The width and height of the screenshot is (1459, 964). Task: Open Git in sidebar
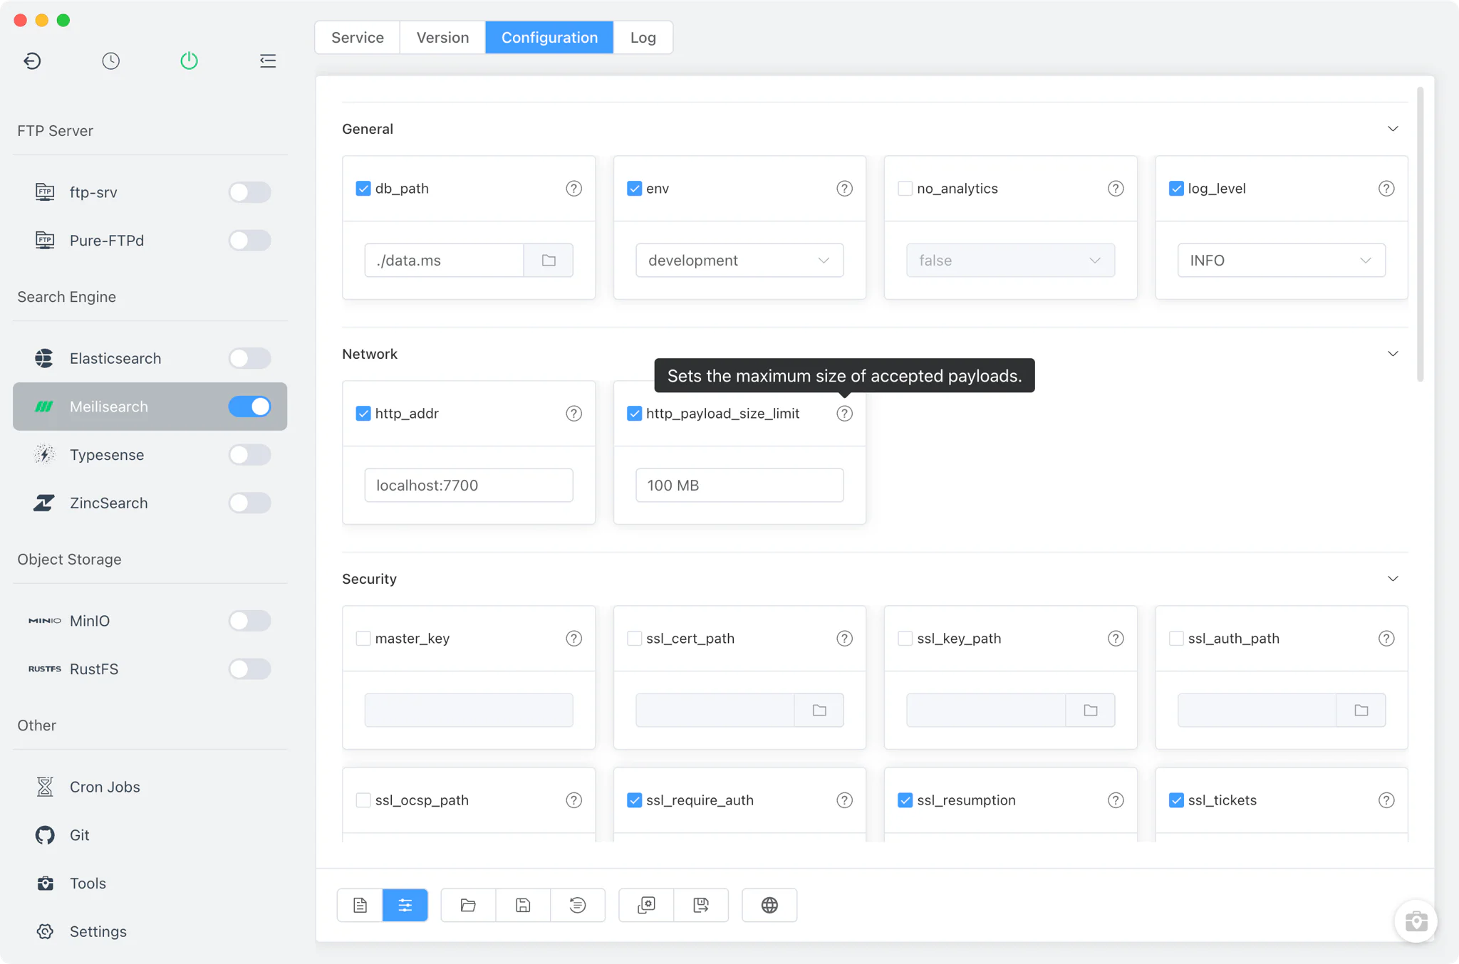150,835
